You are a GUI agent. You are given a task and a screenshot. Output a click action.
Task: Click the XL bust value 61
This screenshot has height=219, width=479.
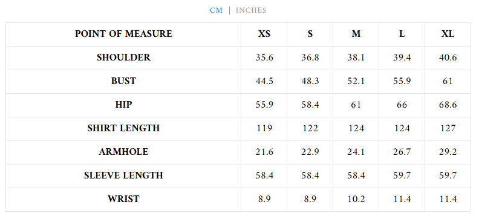tap(448, 81)
